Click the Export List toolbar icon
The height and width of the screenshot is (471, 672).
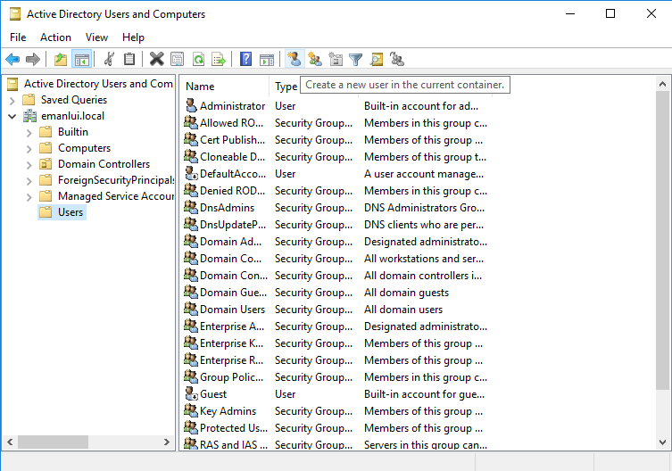click(218, 60)
